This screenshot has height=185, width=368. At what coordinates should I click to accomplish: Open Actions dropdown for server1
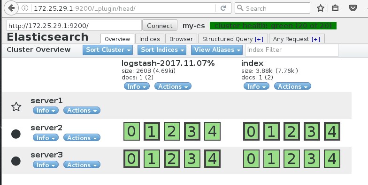pos(82,110)
